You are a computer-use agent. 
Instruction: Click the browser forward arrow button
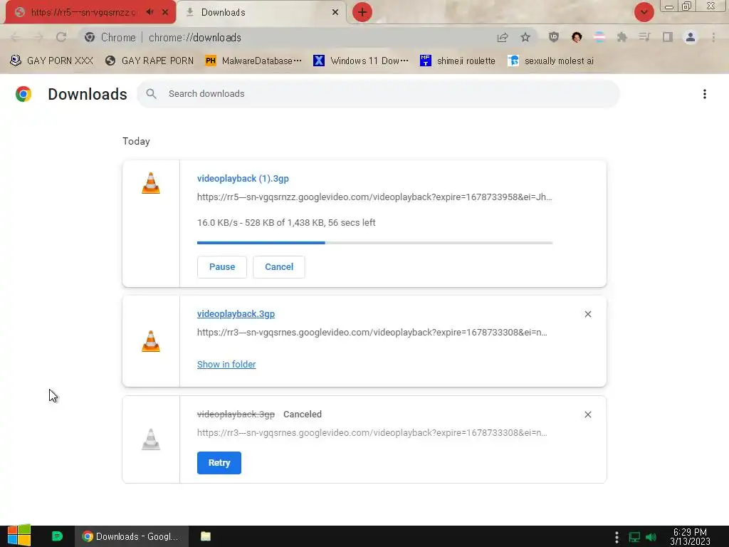tap(38, 37)
